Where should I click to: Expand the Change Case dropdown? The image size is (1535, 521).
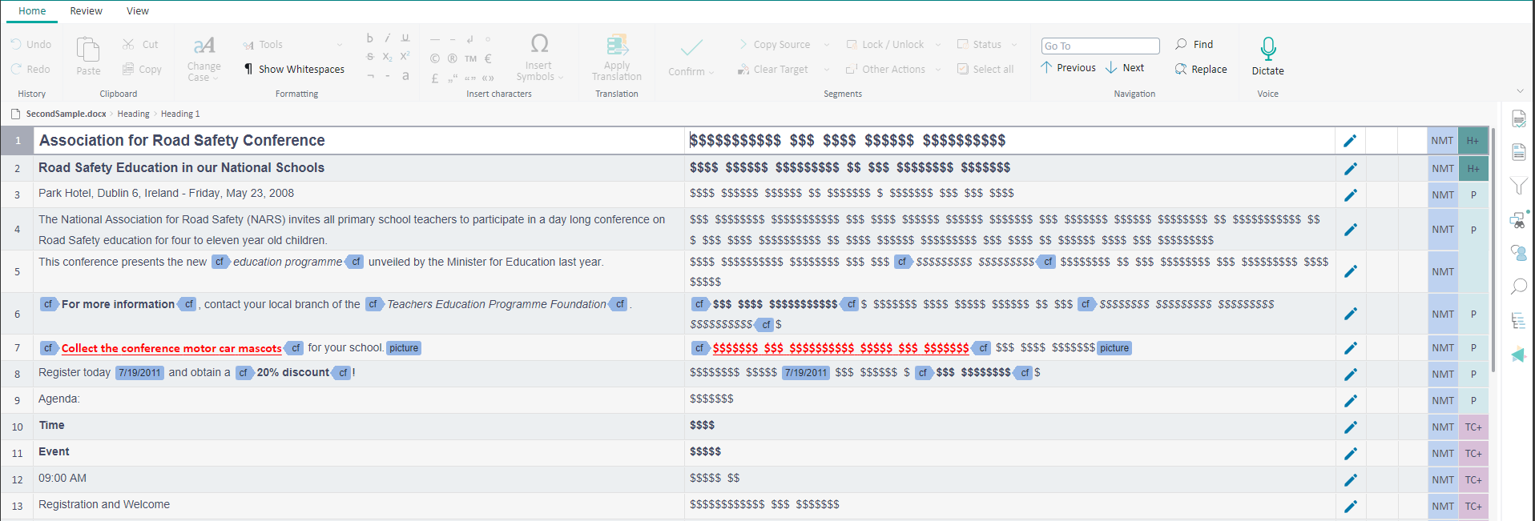pos(215,78)
